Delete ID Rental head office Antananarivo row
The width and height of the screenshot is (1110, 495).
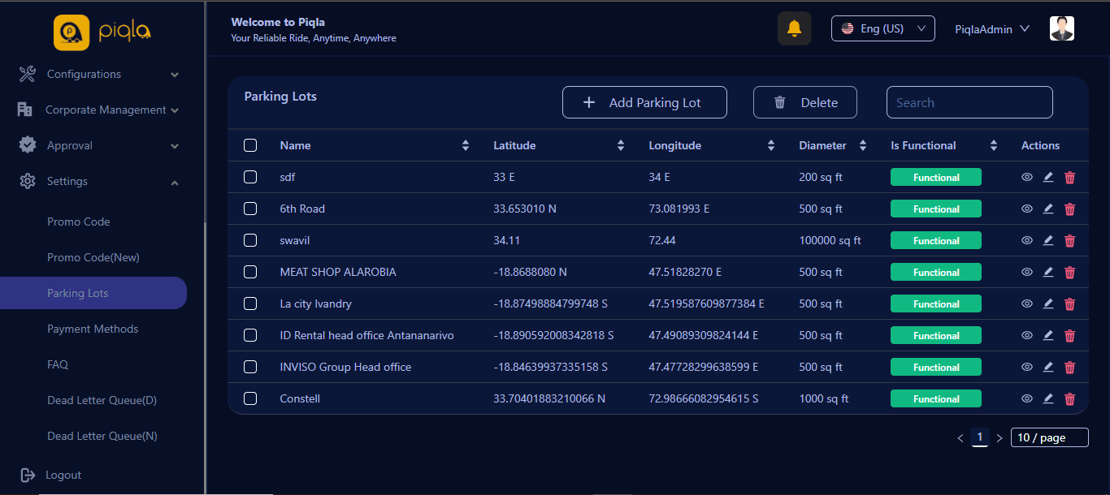(1069, 335)
